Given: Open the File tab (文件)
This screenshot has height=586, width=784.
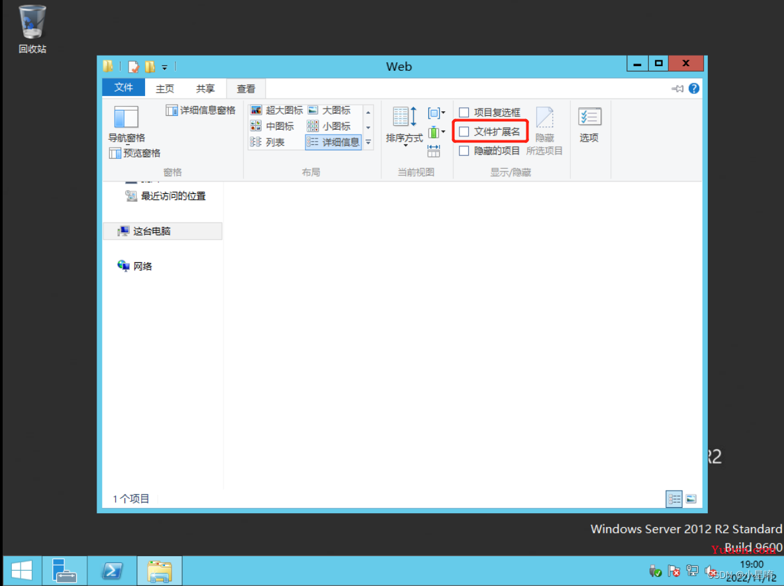Looking at the screenshot, I should (124, 87).
